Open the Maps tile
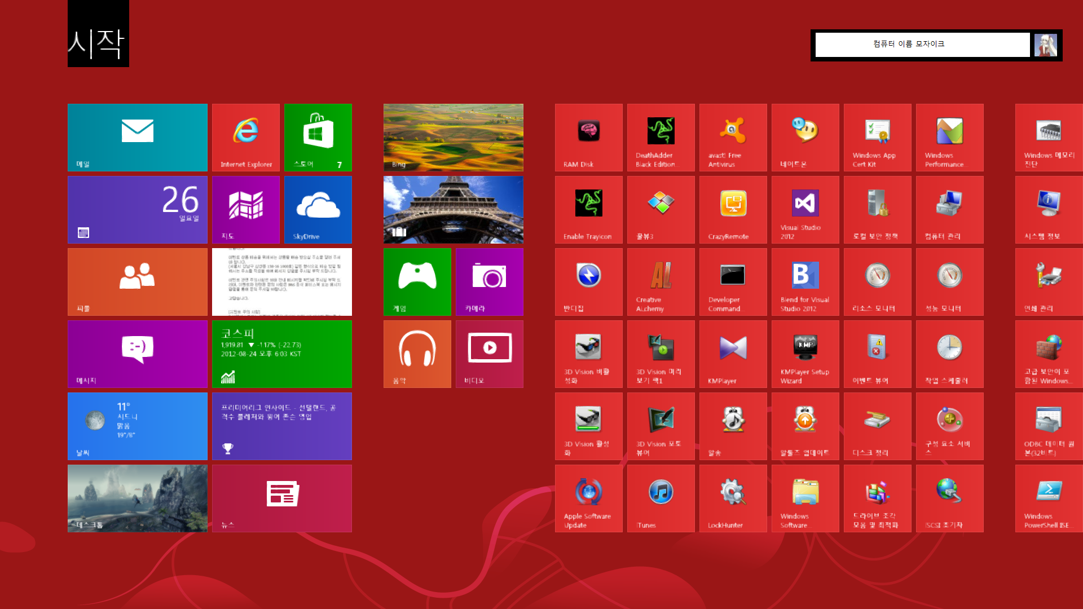This screenshot has width=1083, height=609. click(x=246, y=210)
